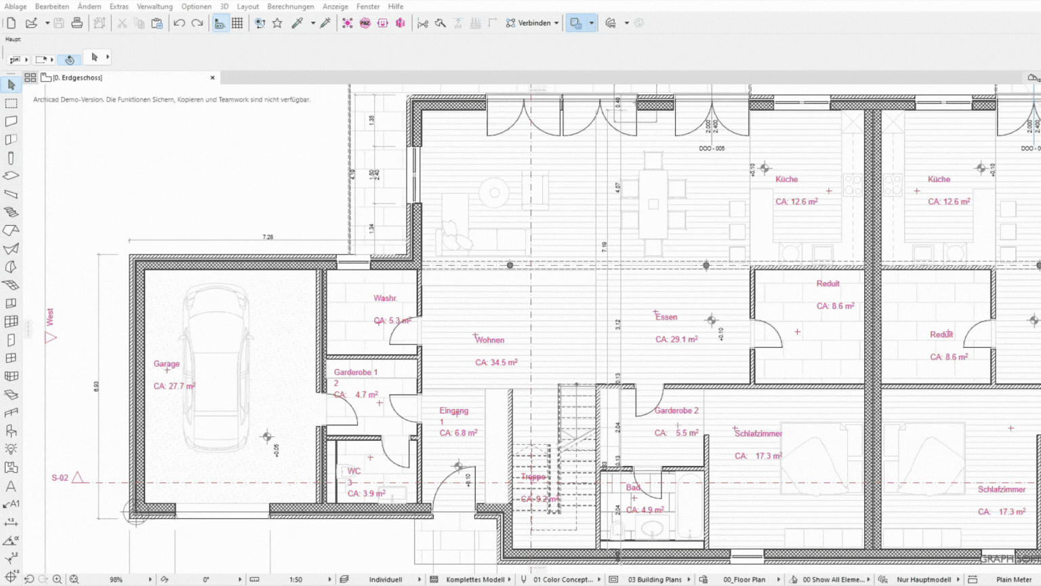
Task: Close the 0. Erdgeschoss tab
Action: tap(213, 78)
